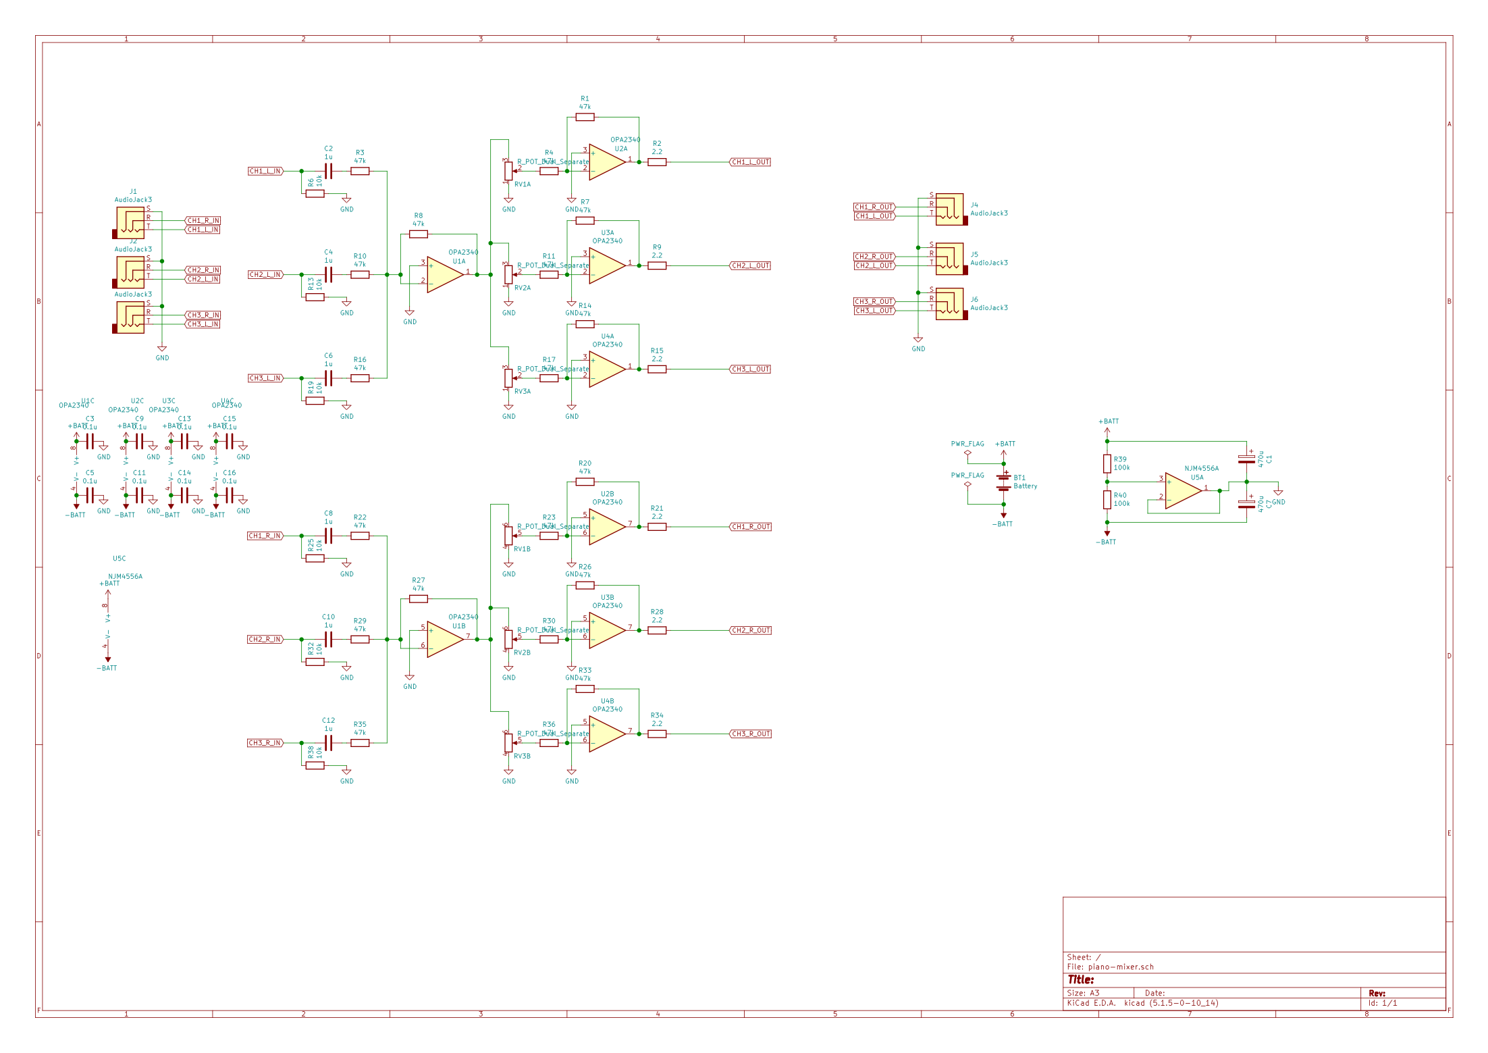Select the RV1A potentiometer symbol

pyautogui.click(x=508, y=171)
